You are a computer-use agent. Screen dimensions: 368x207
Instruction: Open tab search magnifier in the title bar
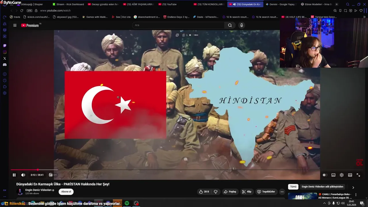pos(348,4)
